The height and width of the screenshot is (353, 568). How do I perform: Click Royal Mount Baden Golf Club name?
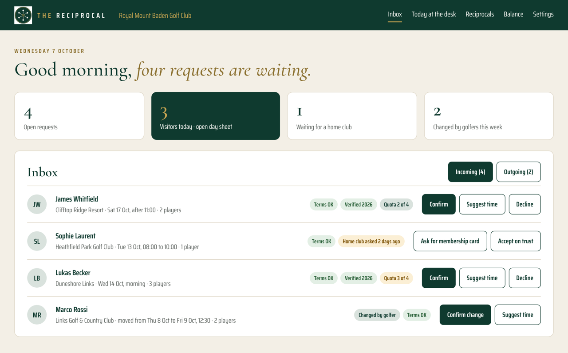point(155,16)
